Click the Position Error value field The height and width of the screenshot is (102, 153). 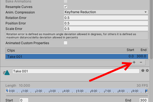click(106, 23)
